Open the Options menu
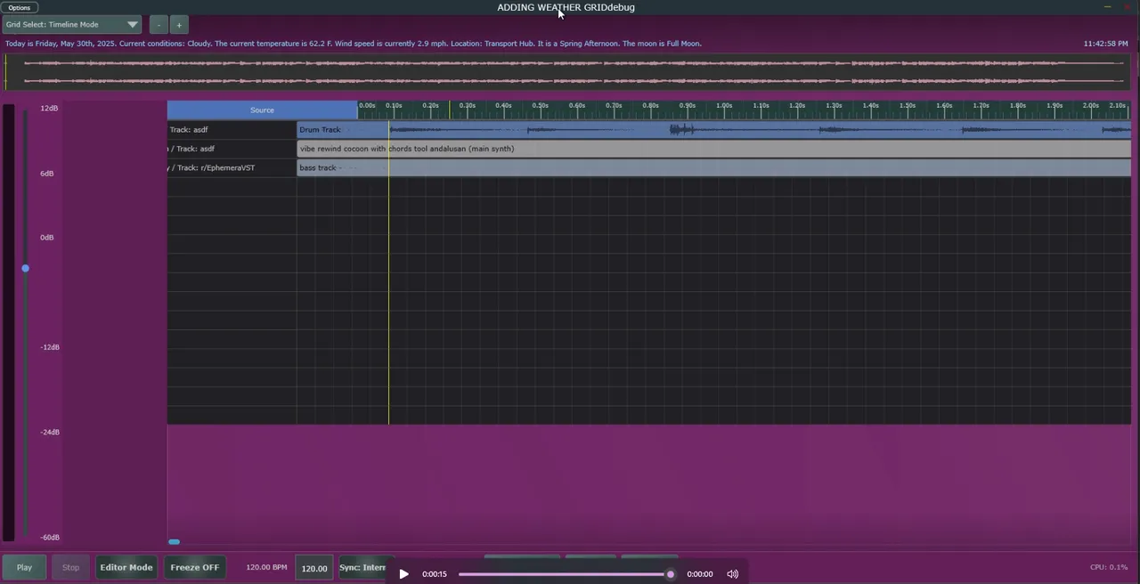Screen dimensions: 1140x584 pos(20,7)
